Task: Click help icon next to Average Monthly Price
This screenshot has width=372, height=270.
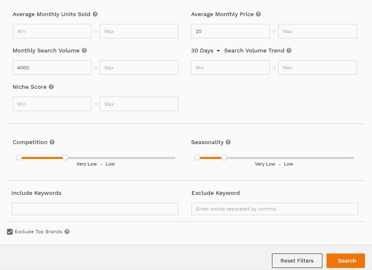Action: 258,14
